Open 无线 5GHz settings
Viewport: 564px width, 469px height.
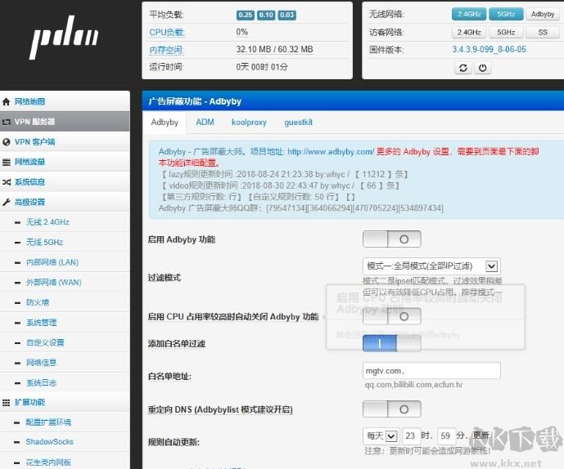point(44,243)
